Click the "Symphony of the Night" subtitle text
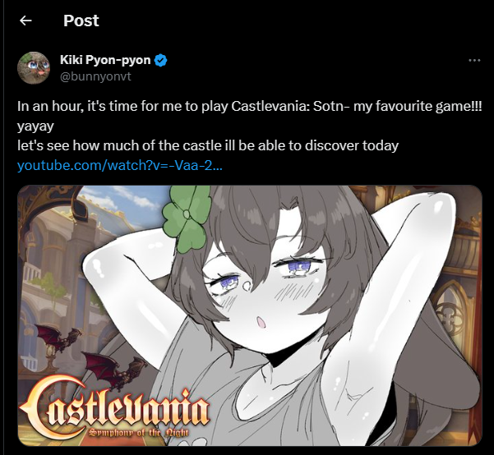 (x=138, y=432)
